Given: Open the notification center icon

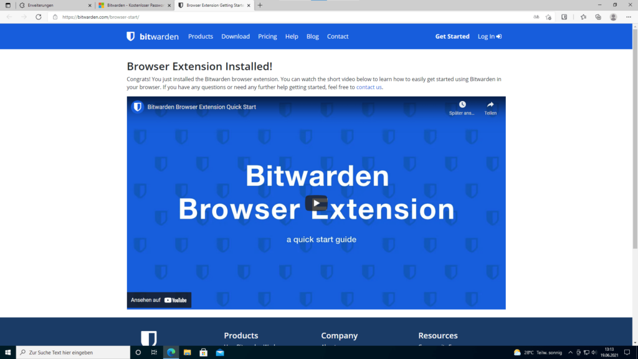Looking at the screenshot, I should click(x=627, y=353).
